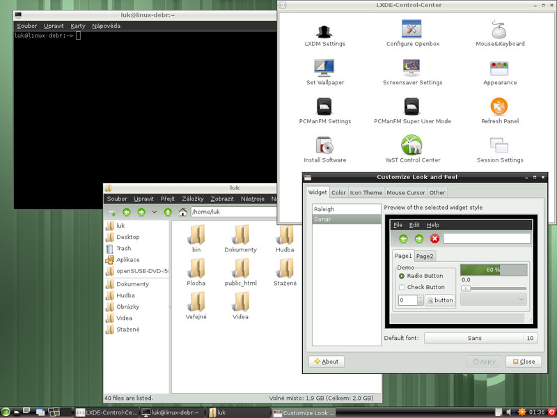Open the empty combo box in the widget preview
Viewport: 557px width, 418px height.
494,300
